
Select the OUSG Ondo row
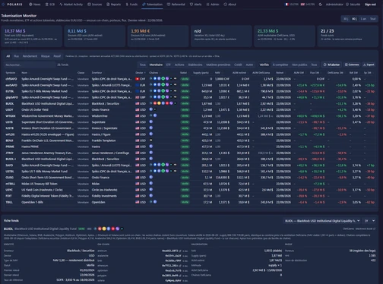(189, 178)
